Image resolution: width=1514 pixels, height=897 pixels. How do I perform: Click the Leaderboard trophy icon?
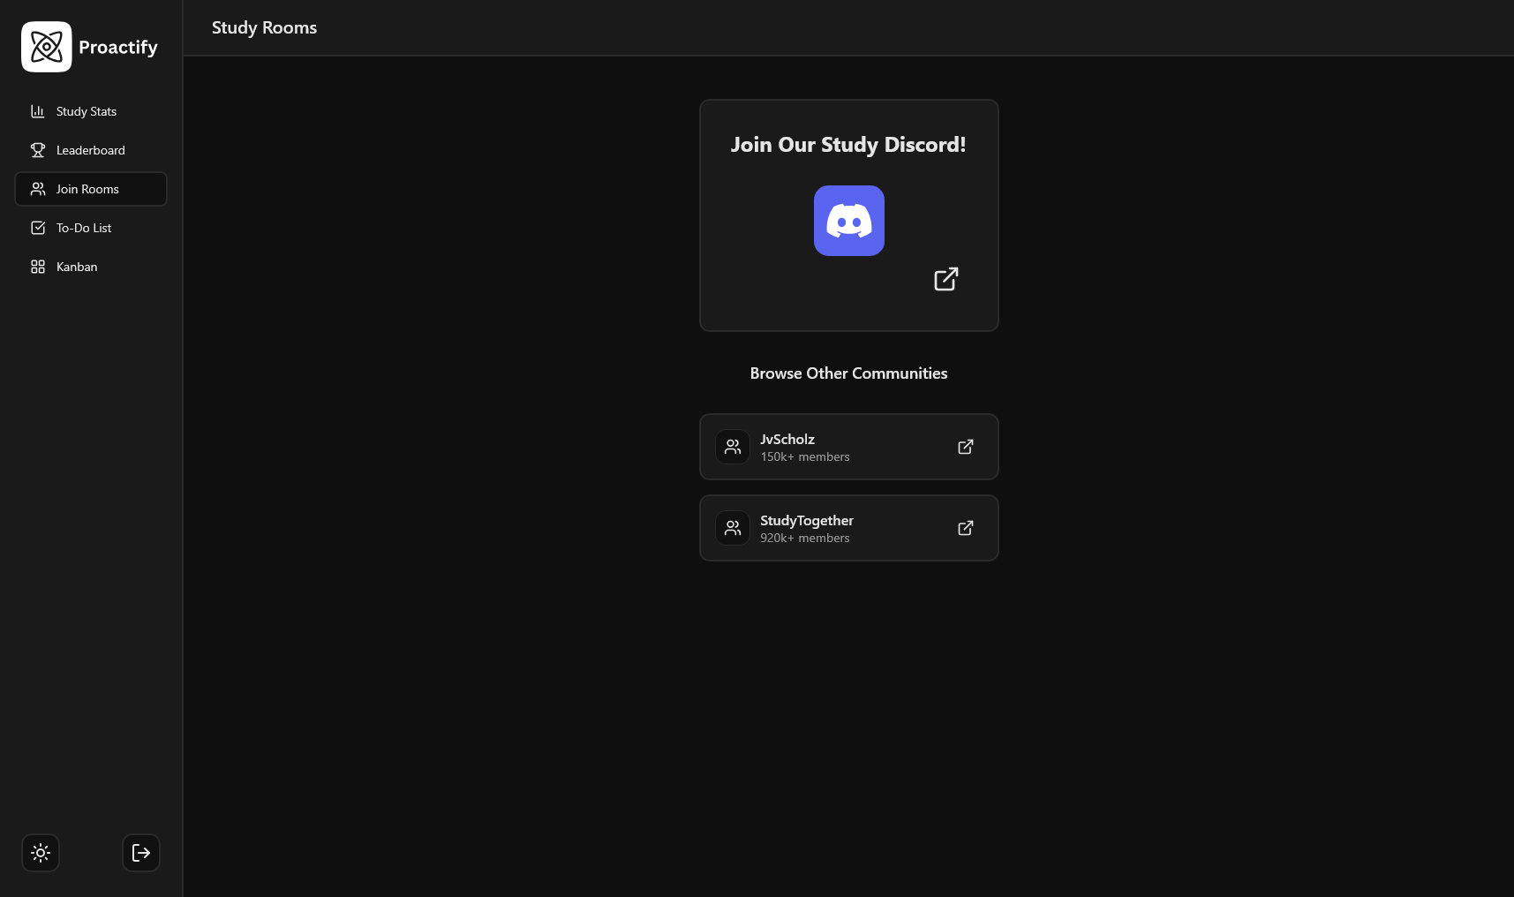[38, 150]
